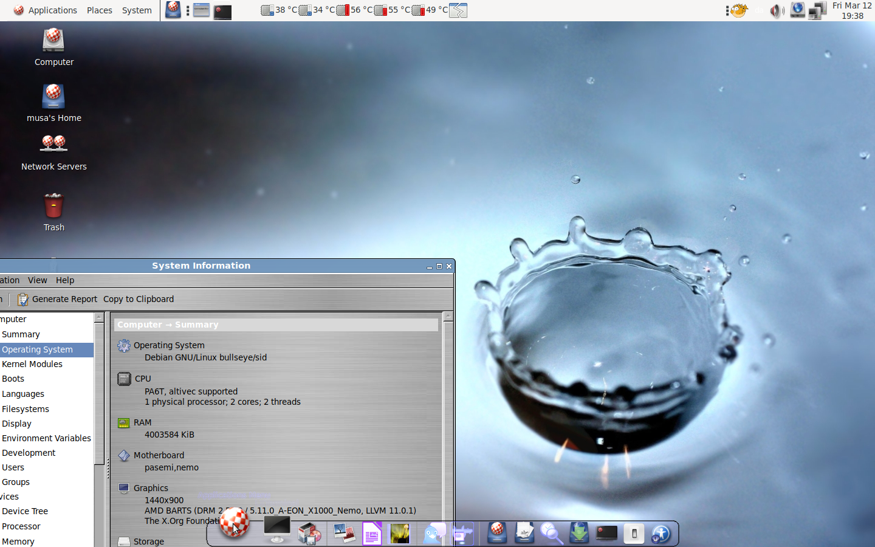Screen dimensions: 875x547
Task: Click the date and time clock
Action: point(852,10)
